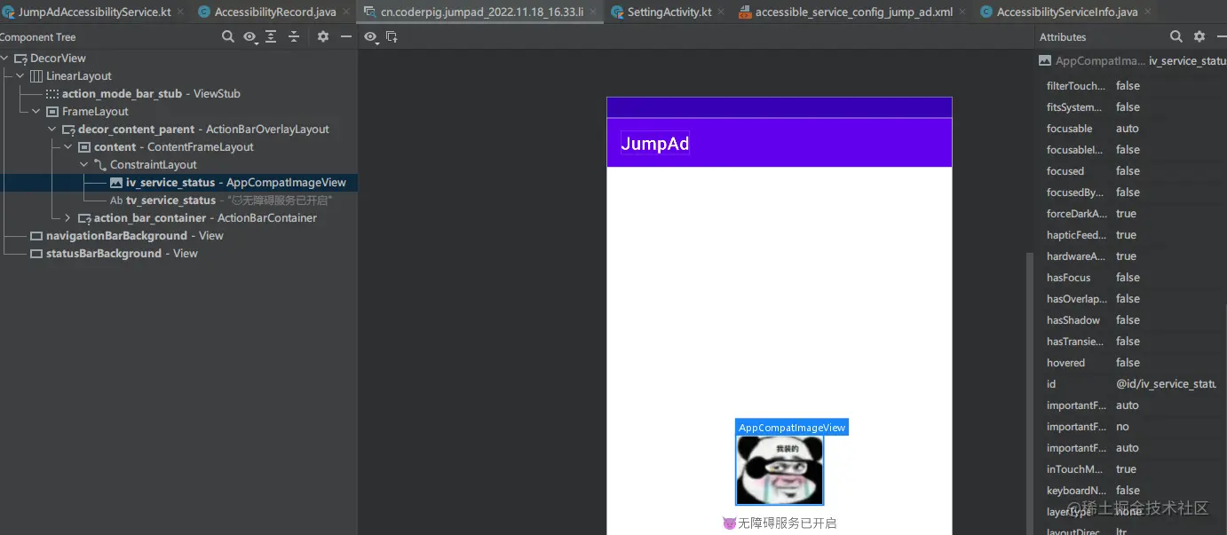Viewport: 1227px width, 535px height.
Task: Click the focusable attribute value auto
Action: coord(1128,129)
